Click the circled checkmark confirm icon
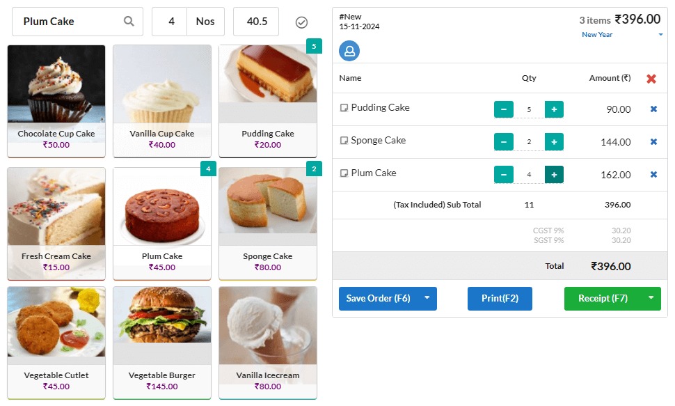Screen dimensions: 675x406 pyautogui.click(x=301, y=22)
